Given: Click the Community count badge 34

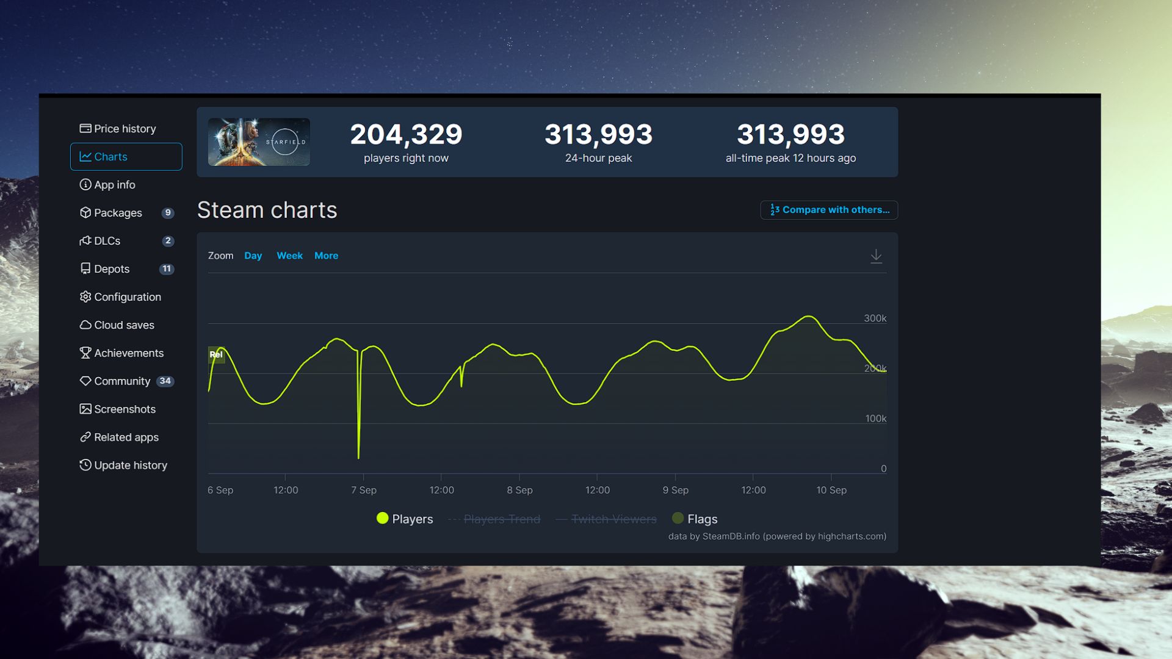Looking at the screenshot, I should pyautogui.click(x=165, y=381).
